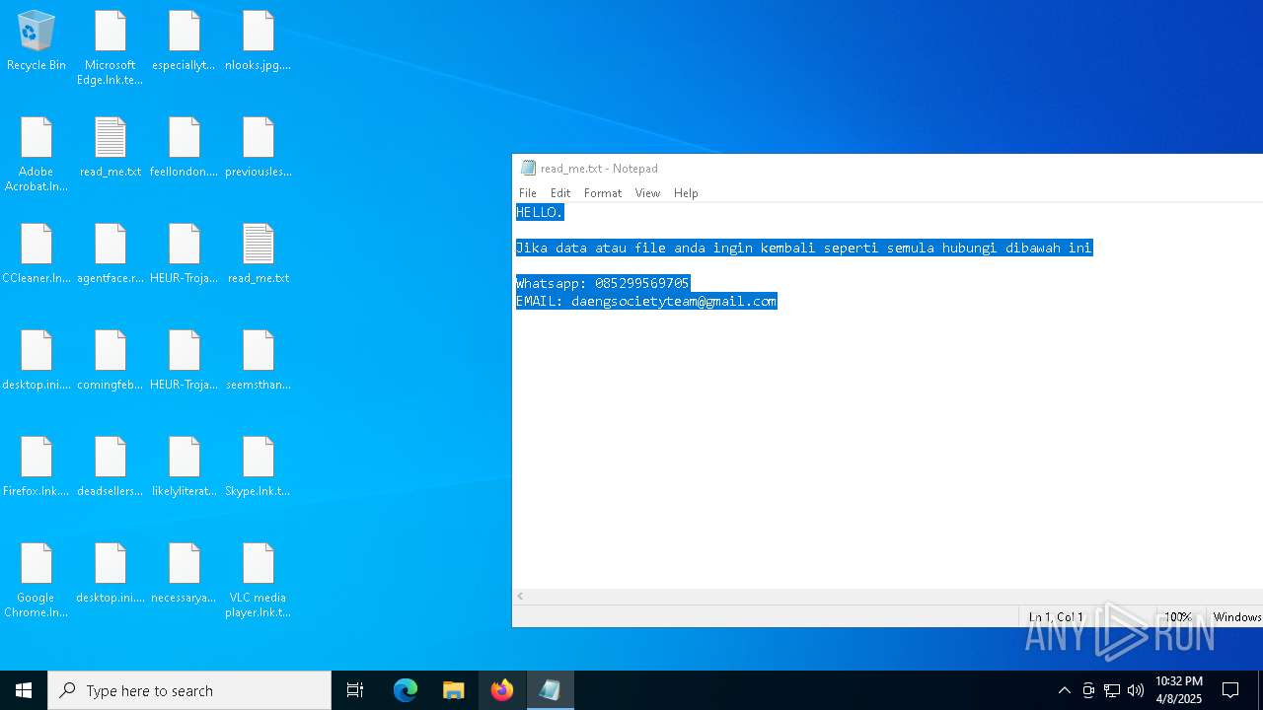Click the taskbar search box

(189, 690)
